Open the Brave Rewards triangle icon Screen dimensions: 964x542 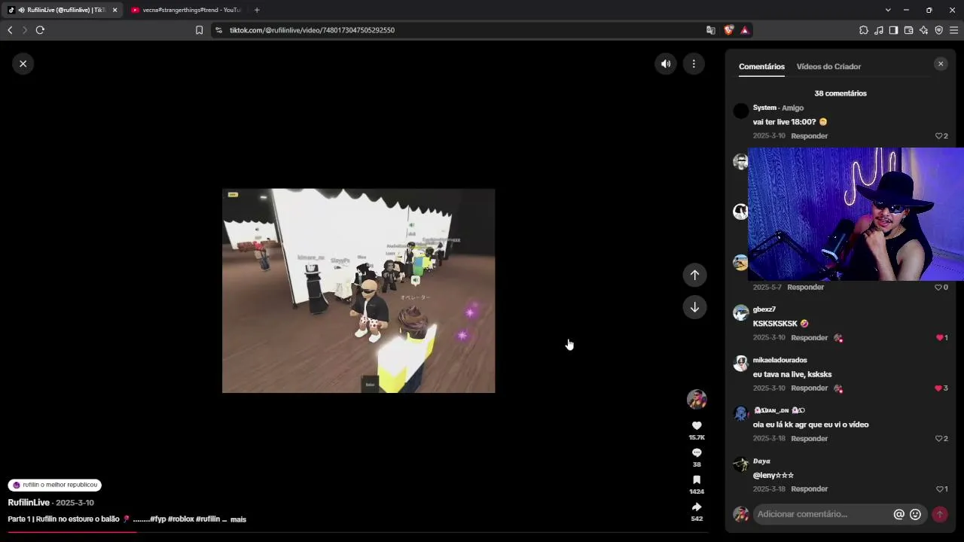(x=745, y=30)
